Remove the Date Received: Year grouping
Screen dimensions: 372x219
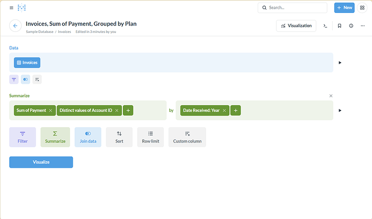tap(224, 111)
